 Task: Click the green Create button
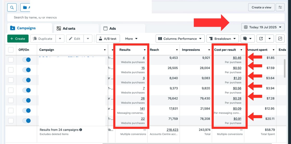click(18, 39)
